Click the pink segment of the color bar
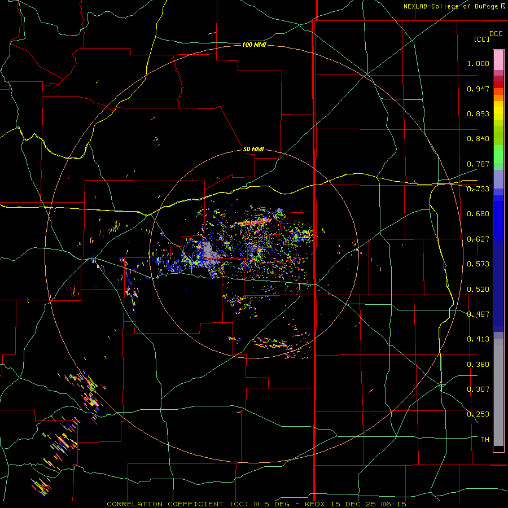508x508 pixels. pos(498,60)
